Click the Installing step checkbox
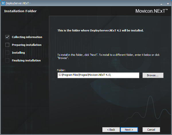Image resolution: width=172 pixels, height=135 pixels. pos(7,53)
